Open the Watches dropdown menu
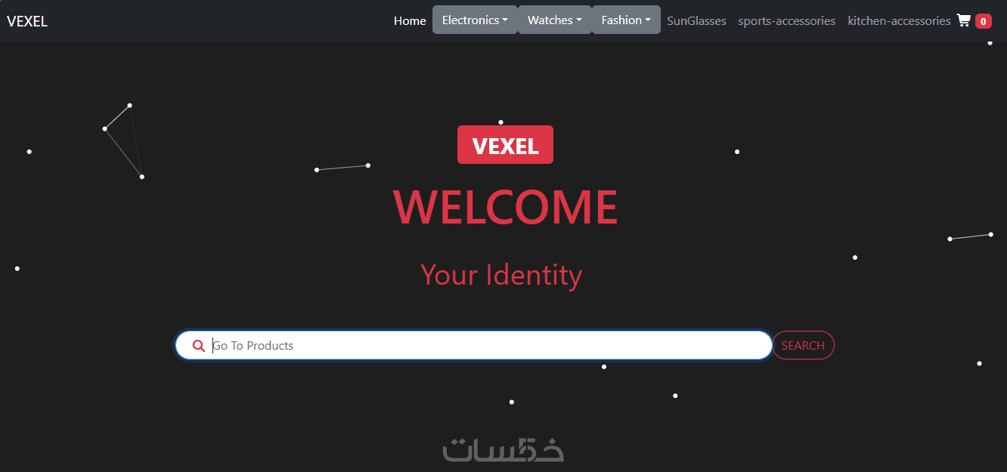 point(555,20)
